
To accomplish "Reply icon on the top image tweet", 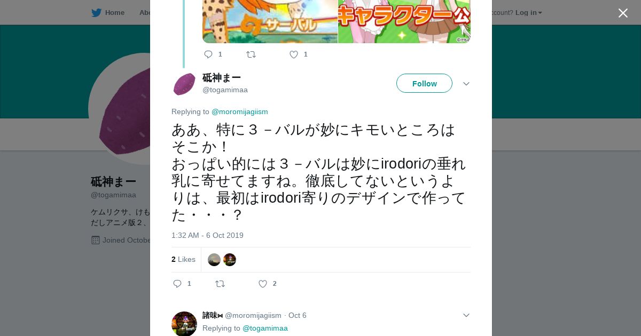I will coord(208,54).
